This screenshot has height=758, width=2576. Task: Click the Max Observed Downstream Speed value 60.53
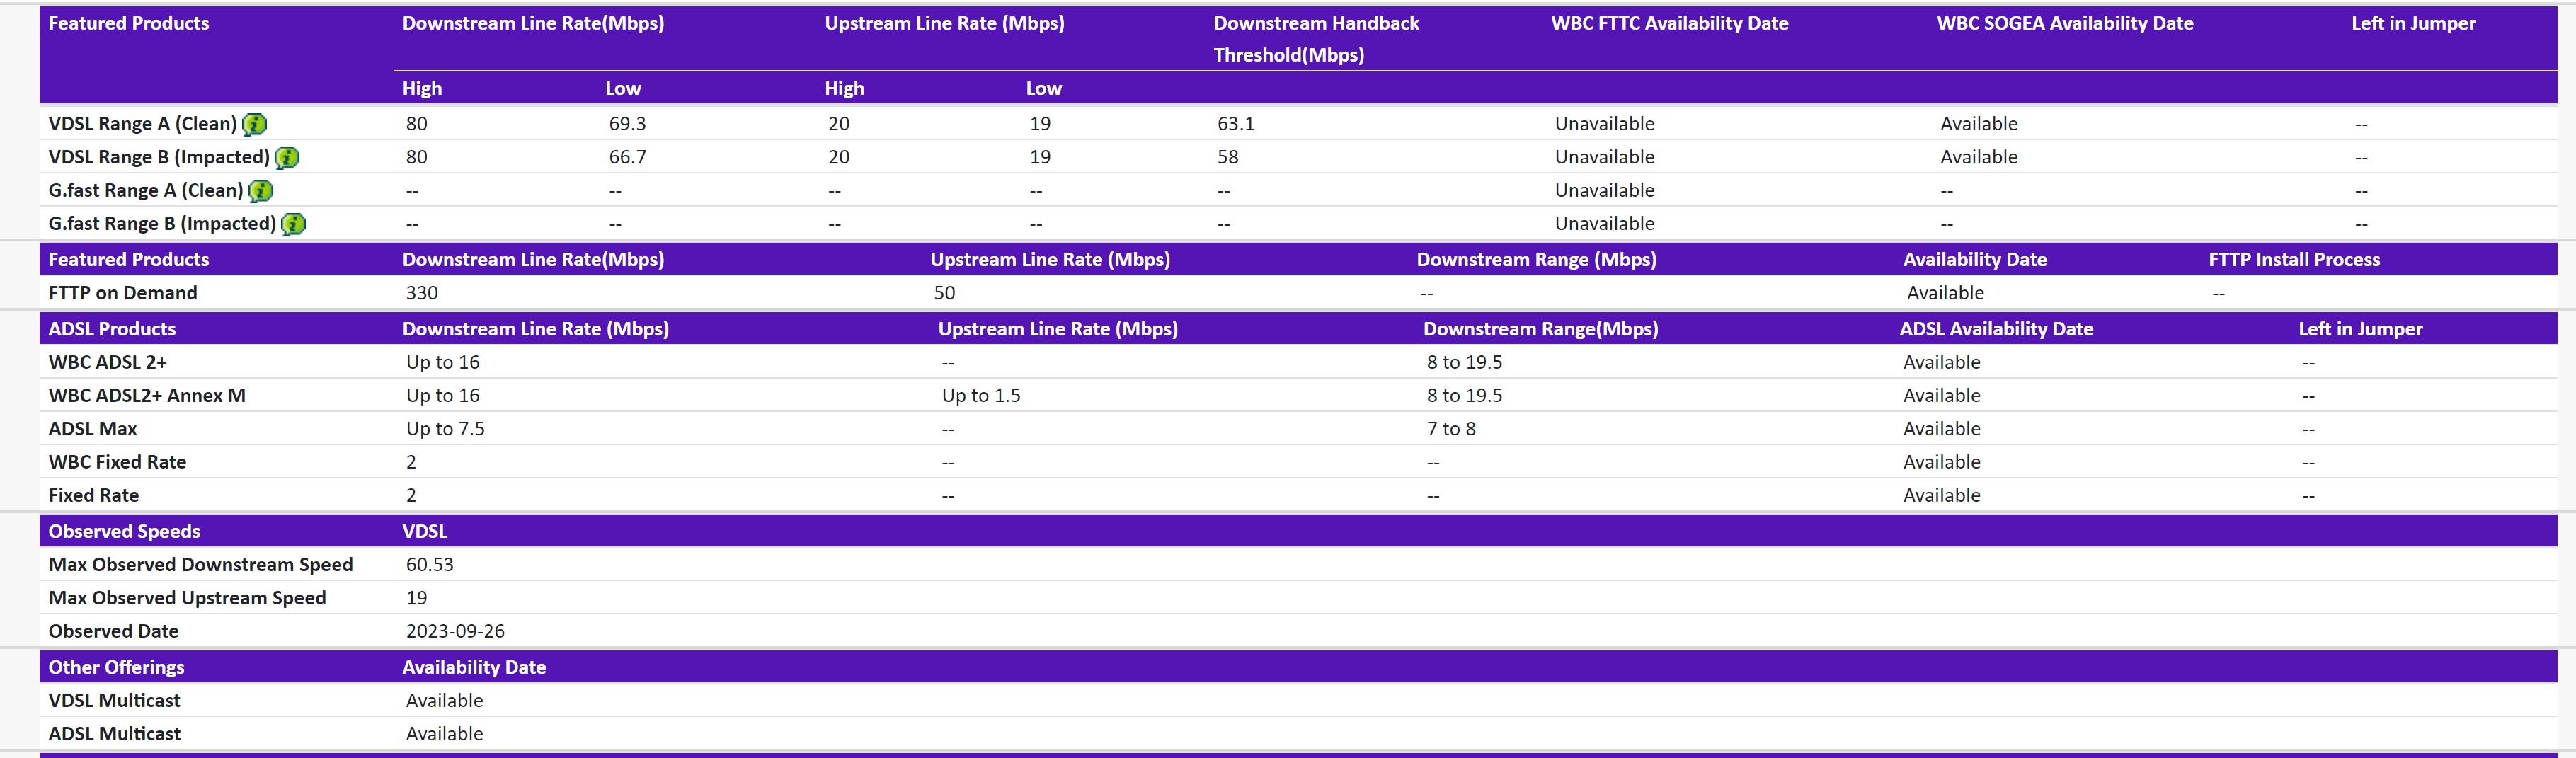[x=429, y=564]
